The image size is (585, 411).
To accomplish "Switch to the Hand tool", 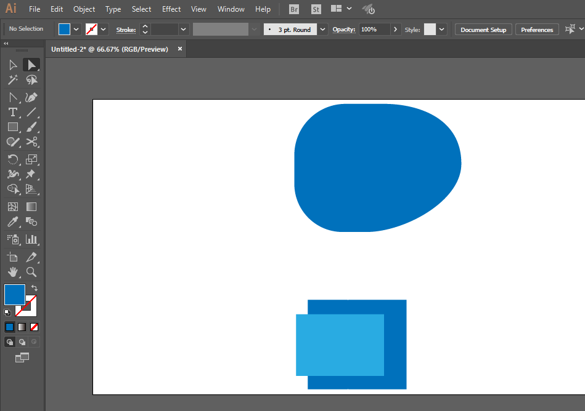I will pos(13,271).
